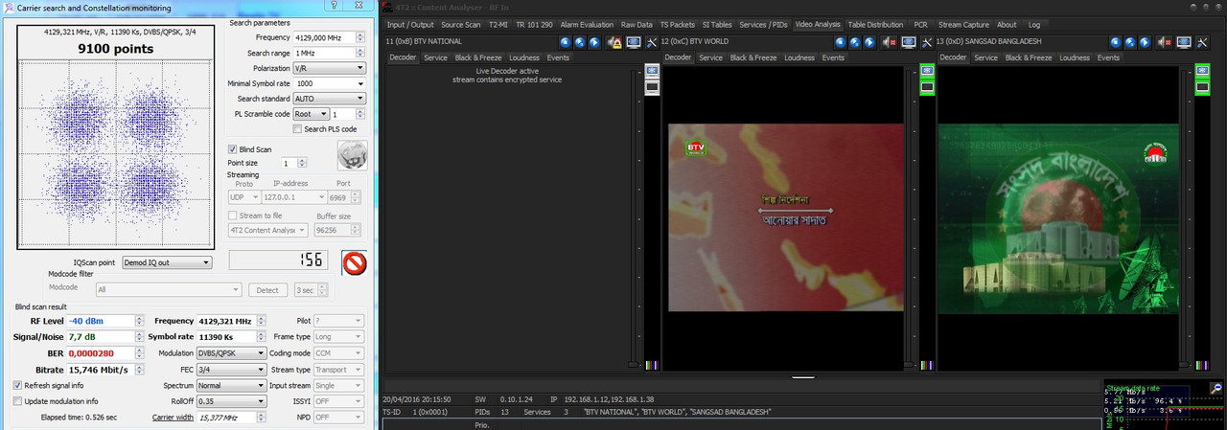Viewport: 1227px width, 430px height.
Task: Click the Carrier width link label
Action: click(x=173, y=418)
